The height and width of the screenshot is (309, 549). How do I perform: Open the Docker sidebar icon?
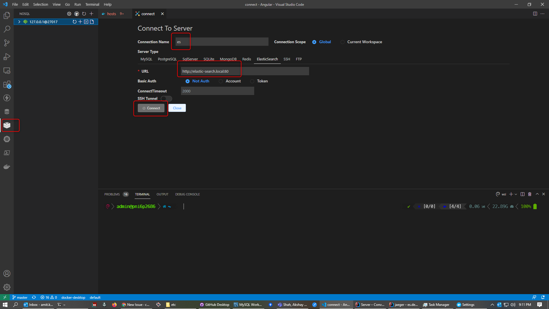[7, 167]
